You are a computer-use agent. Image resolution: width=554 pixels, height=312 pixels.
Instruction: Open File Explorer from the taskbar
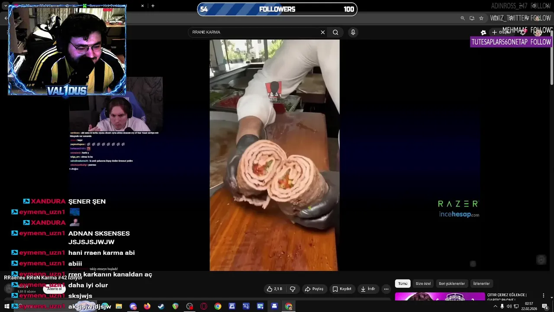click(119, 306)
